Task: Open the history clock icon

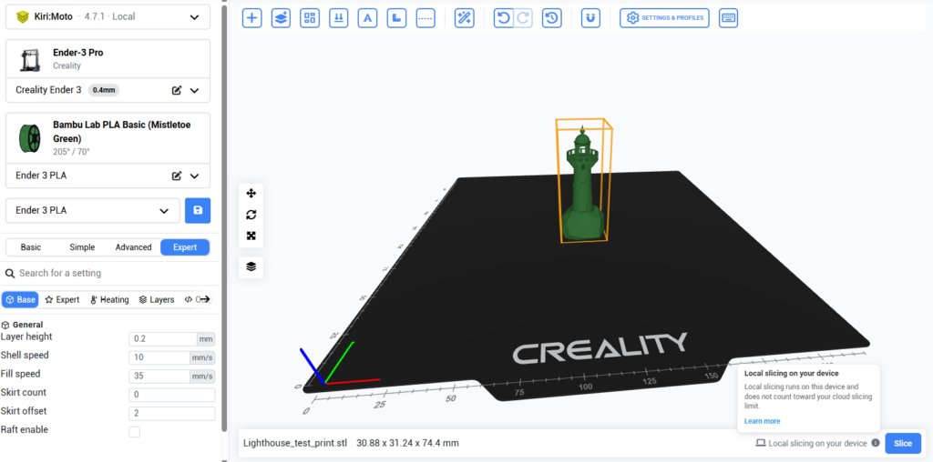Action: pyautogui.click(x=552, y=18)
